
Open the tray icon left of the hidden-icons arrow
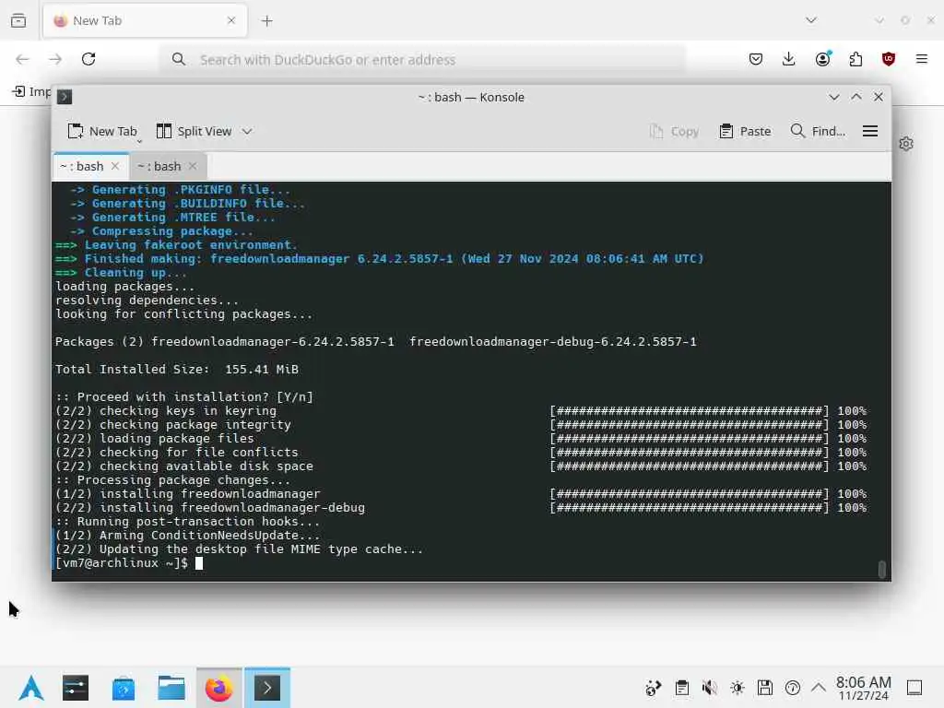pyautogui.click(x=792, y=688)
